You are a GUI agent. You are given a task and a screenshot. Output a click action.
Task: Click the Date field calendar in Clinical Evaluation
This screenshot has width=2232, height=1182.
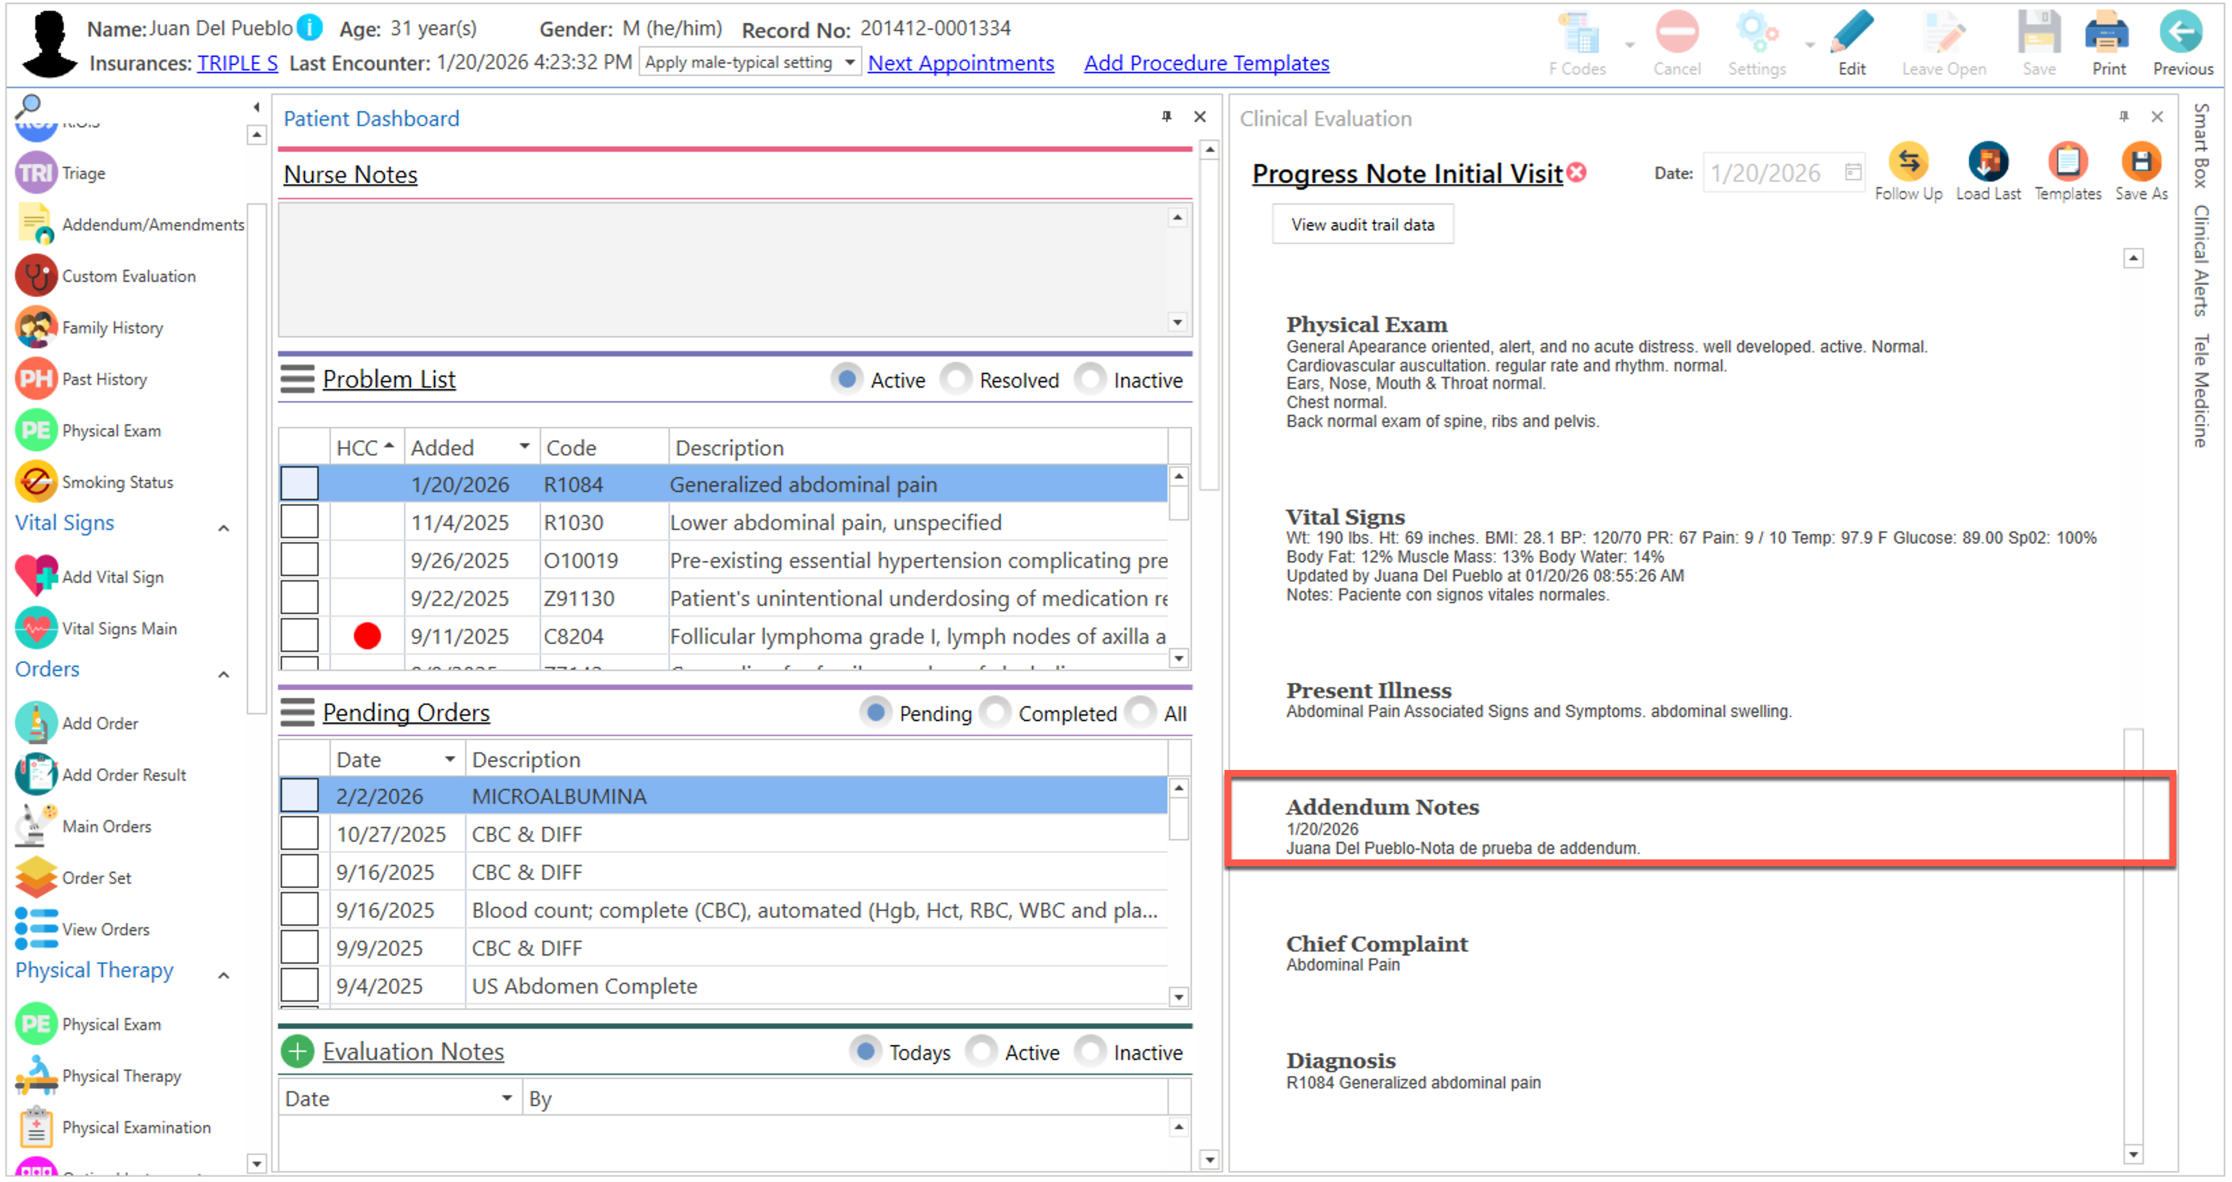(1852, 171)
